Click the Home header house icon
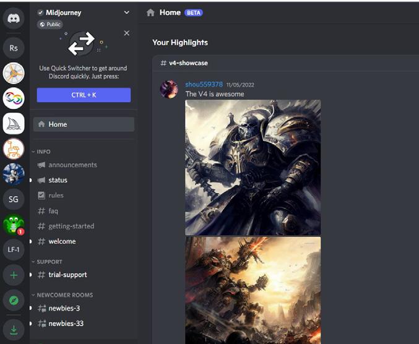Screen dimensions: 419x344 point(150,12)
